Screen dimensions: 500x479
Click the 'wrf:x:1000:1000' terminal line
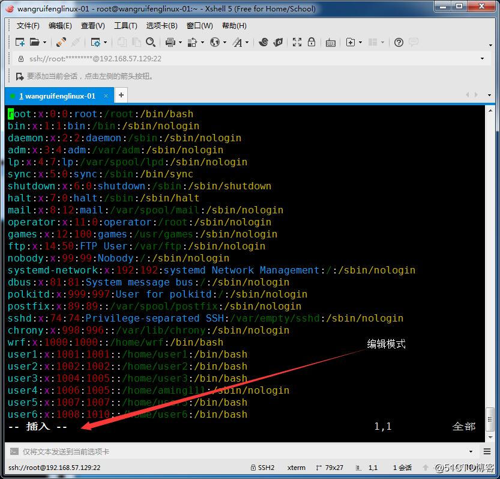(x=115, y=343)
